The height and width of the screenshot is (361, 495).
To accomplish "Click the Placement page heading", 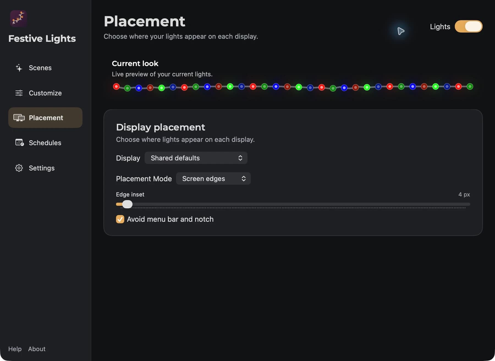I will click(144, 21).
